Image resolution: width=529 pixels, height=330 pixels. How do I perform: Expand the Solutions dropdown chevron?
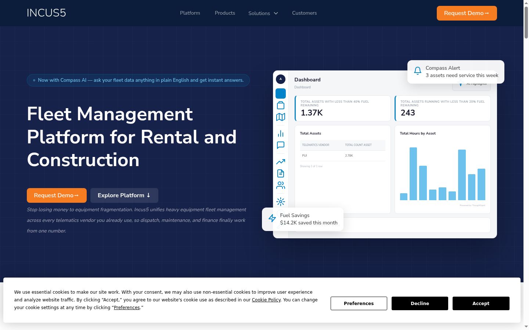(x=276, y=13)
